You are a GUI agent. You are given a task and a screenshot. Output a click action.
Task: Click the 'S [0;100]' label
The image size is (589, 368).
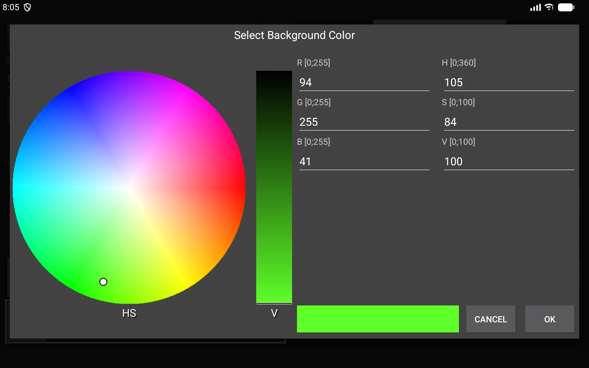(458, 102)
